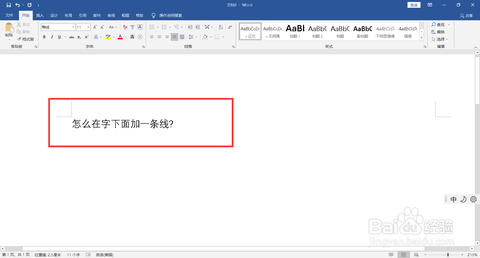Image resolution: width=480 pixels, height=258 pixels.
Task: Open input method settings gear
Action: (x=473, y=199)
